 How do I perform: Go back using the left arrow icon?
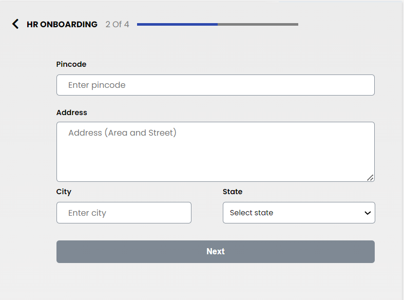click(15, 24)
